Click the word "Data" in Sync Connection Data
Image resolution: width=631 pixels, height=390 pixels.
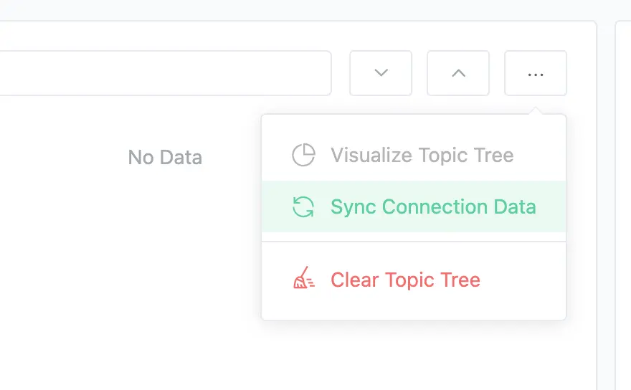pyautogui.click(x=515, y=207)
